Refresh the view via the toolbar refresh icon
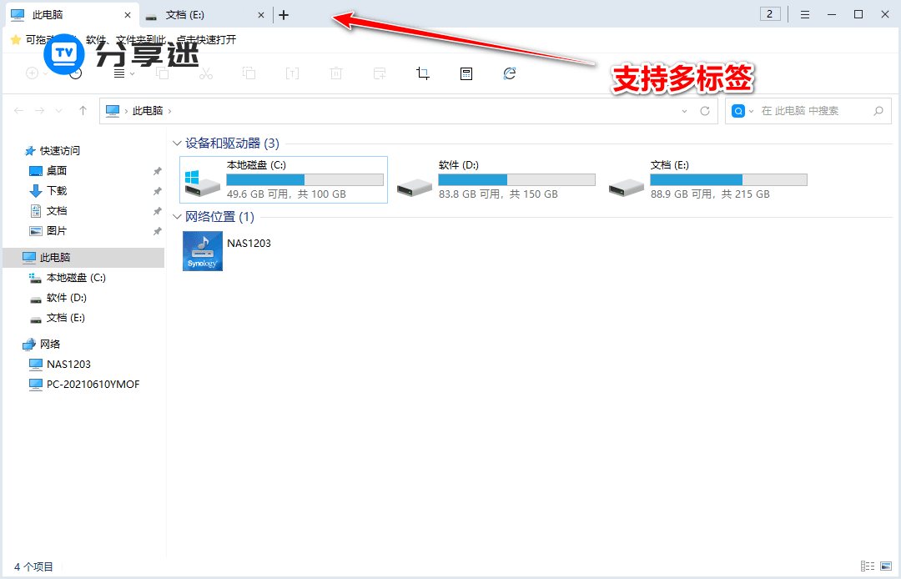This screenshot has width=901, height=579. coord(509,73)
